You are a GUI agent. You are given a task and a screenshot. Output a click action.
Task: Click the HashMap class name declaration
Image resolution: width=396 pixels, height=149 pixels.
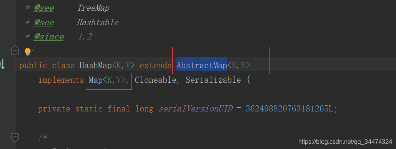click(x=95, y=65)
